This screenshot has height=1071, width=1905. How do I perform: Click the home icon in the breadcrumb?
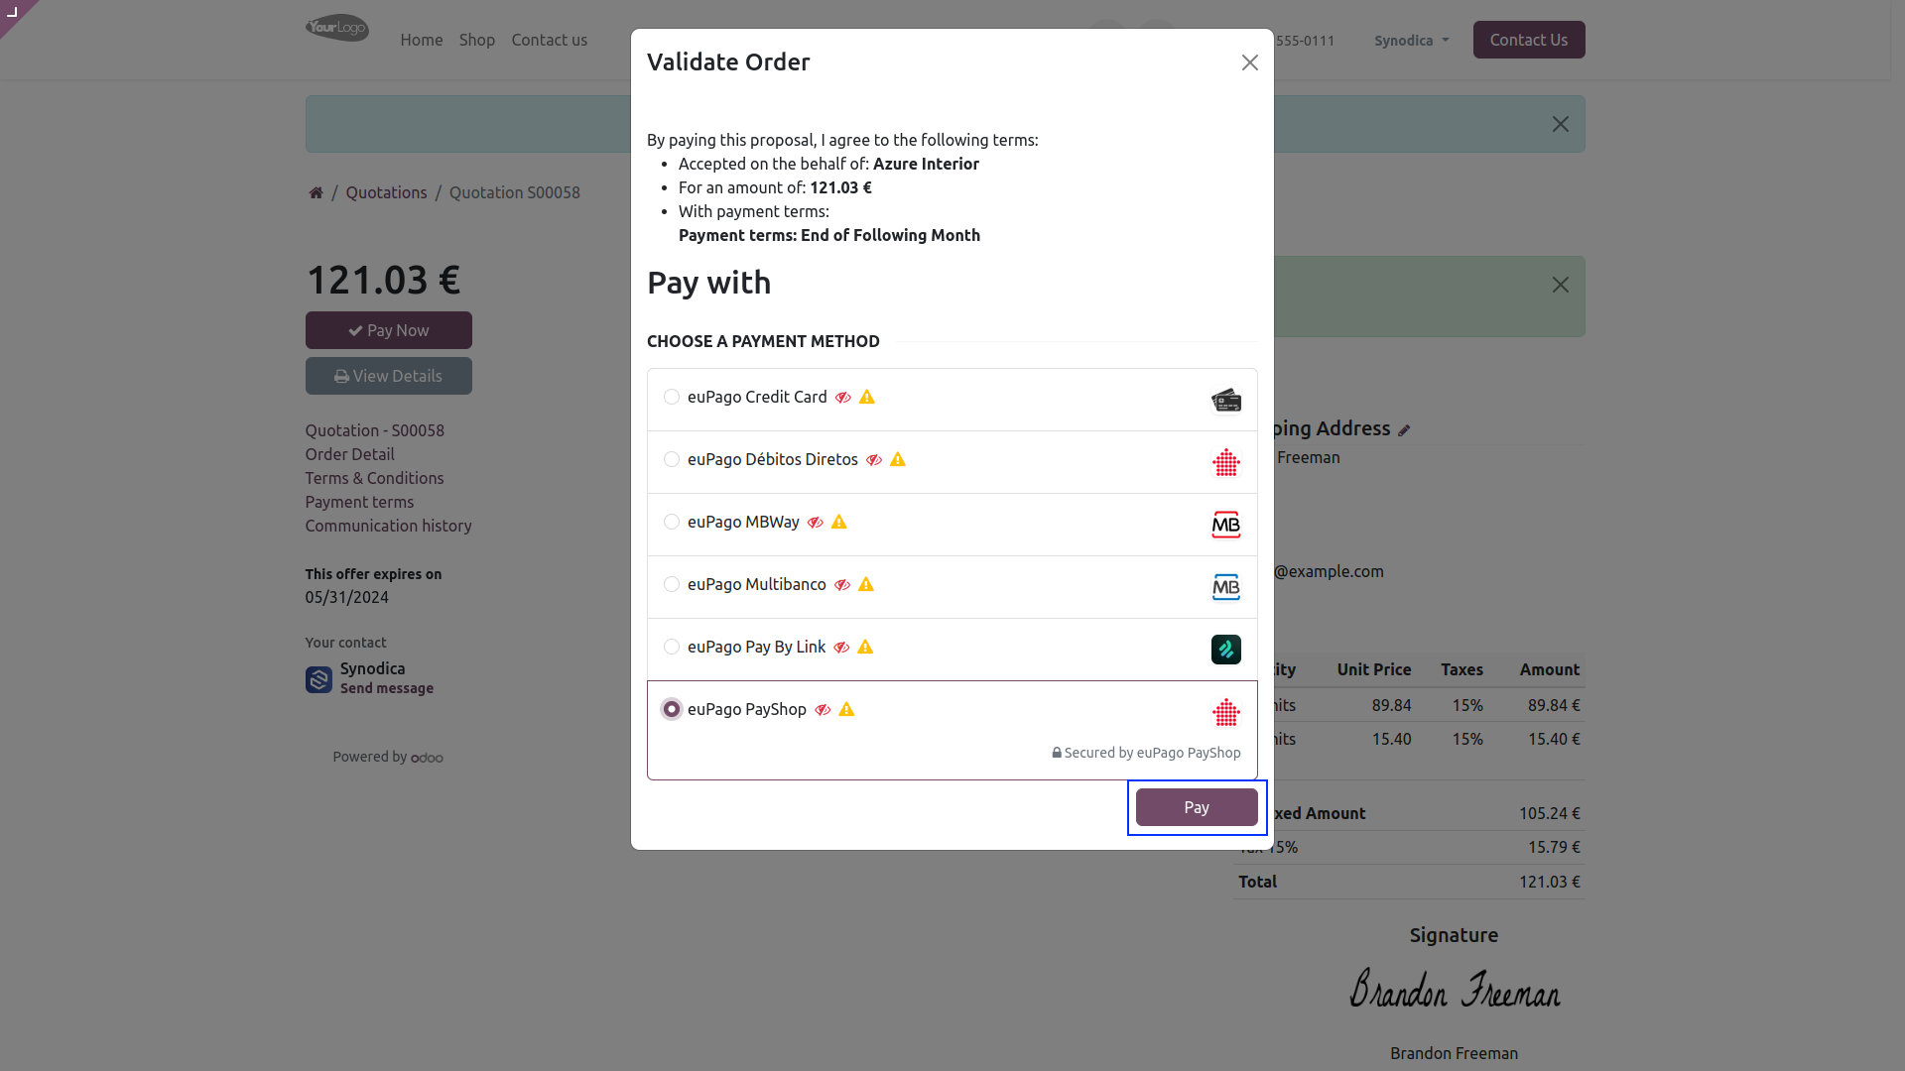316,192
